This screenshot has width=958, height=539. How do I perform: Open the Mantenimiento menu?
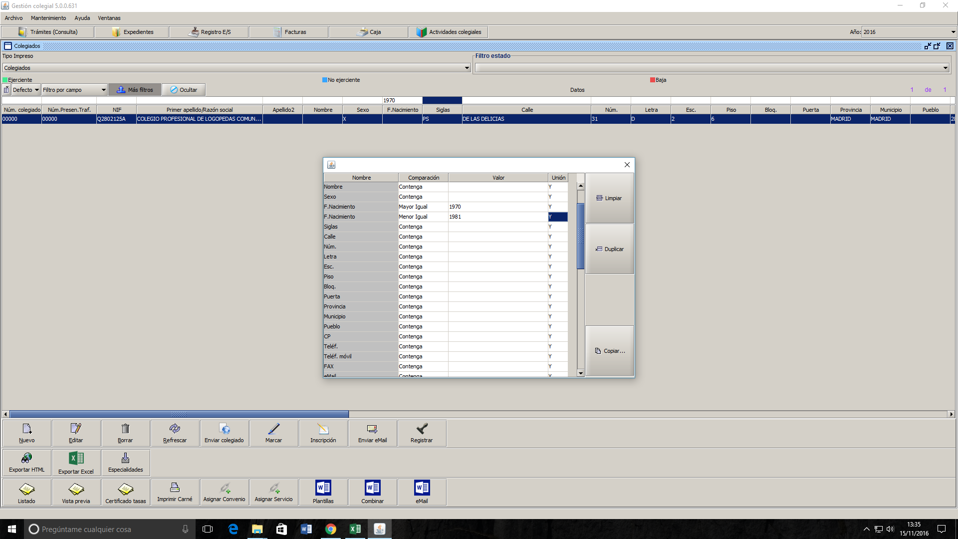point(48,18)
